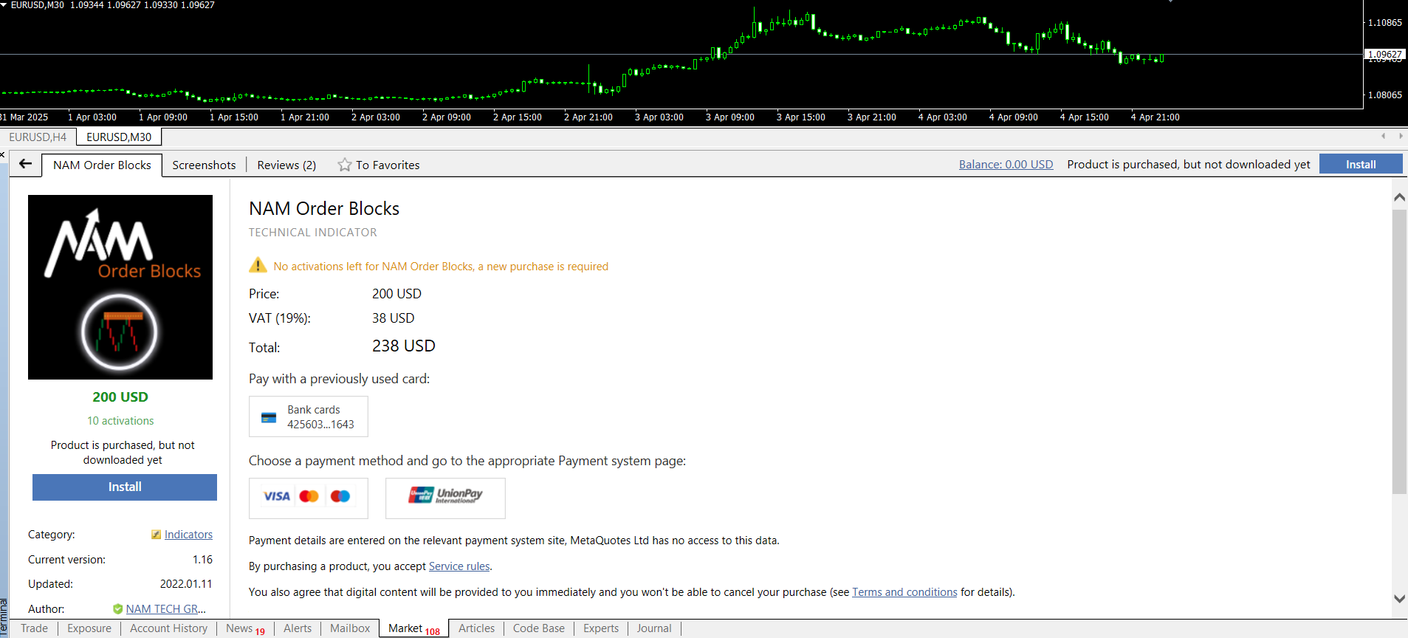Click the To Favorites star icon
Viewport: 1408px width, 638px height.
(344, 165)
